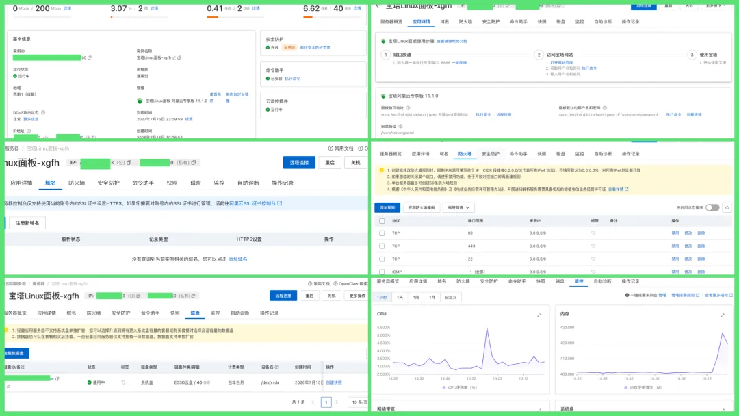
Task: Click the CPU使用率 line chart area
Action: click(x=469, y=351)
